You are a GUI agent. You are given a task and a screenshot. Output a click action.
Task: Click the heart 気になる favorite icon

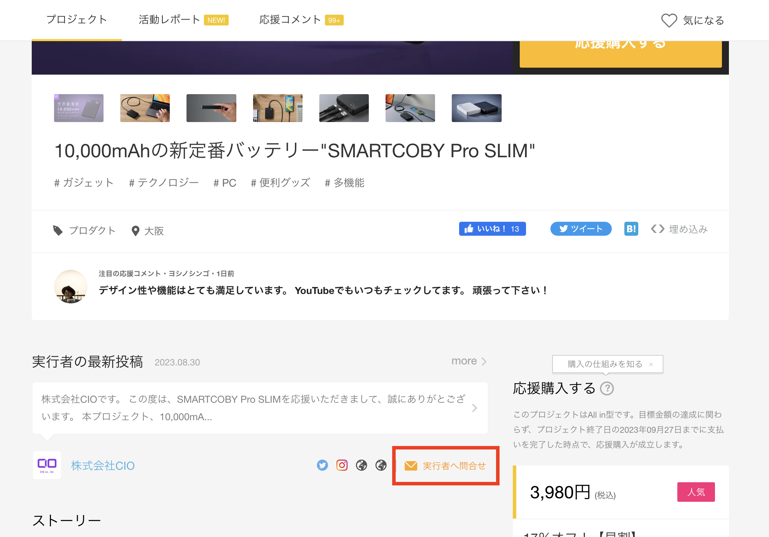[669, 20]
